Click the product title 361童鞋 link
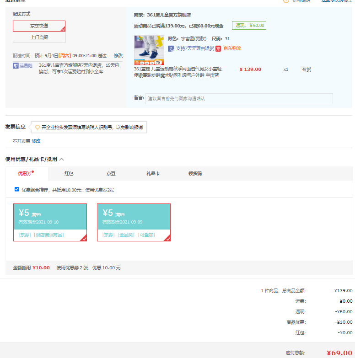 pos(177,72)
